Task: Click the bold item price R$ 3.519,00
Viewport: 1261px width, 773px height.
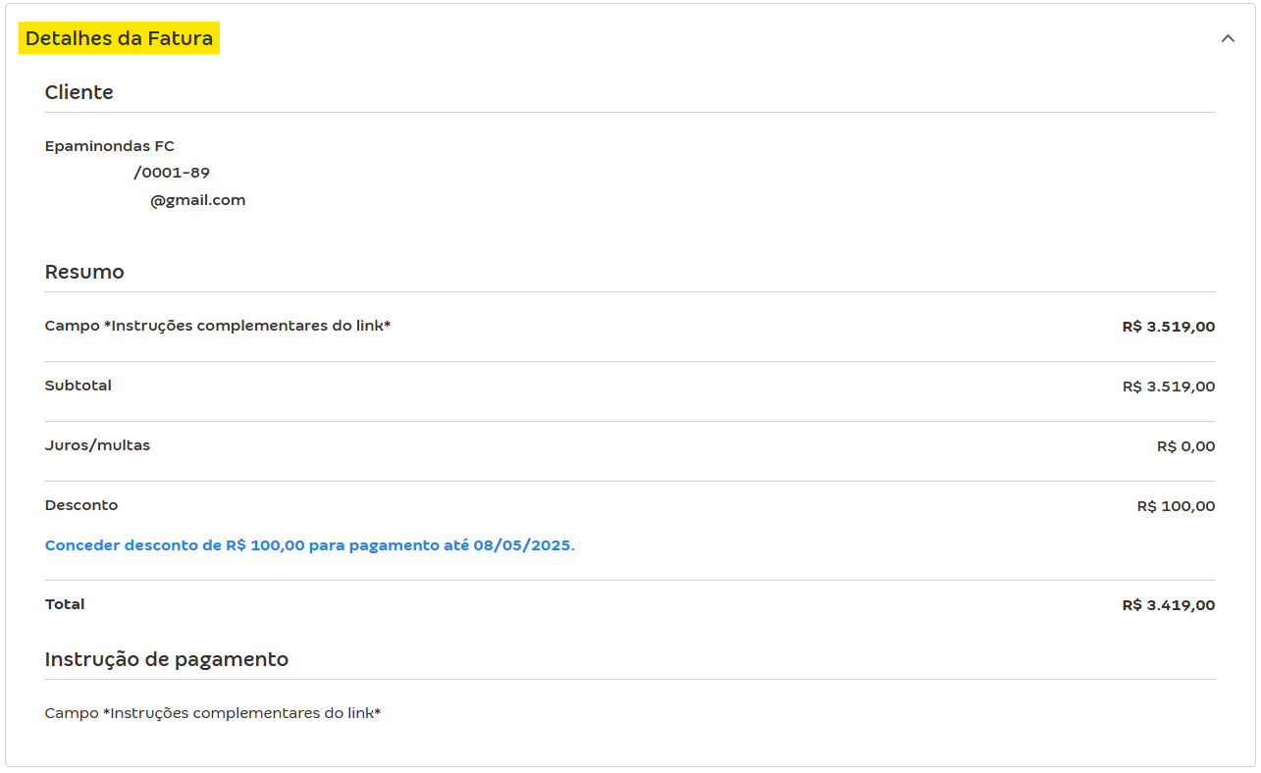Action: (1168, 327)
